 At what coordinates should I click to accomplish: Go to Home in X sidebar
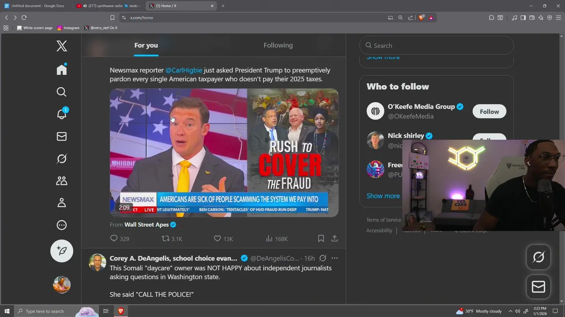point(62,70)
